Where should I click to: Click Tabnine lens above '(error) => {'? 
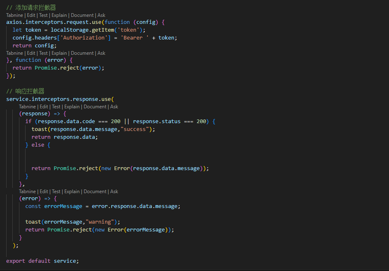27,192
